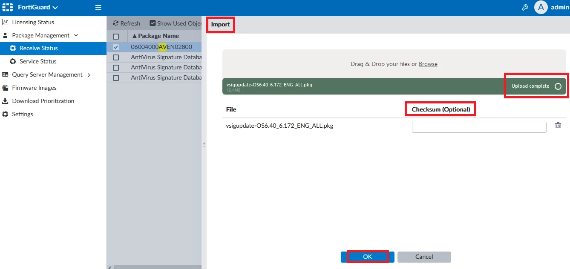Toggle the select-all header checkbox
Screen dimensions: 570x269
[x=116, y=36]
